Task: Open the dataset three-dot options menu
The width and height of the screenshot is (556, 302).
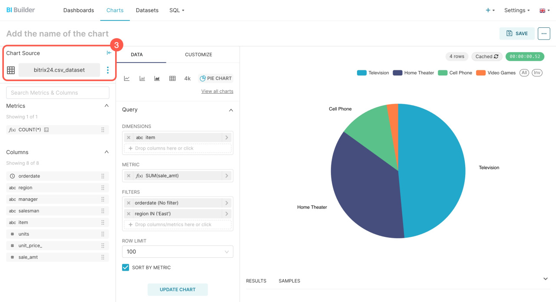Action: 108,70
